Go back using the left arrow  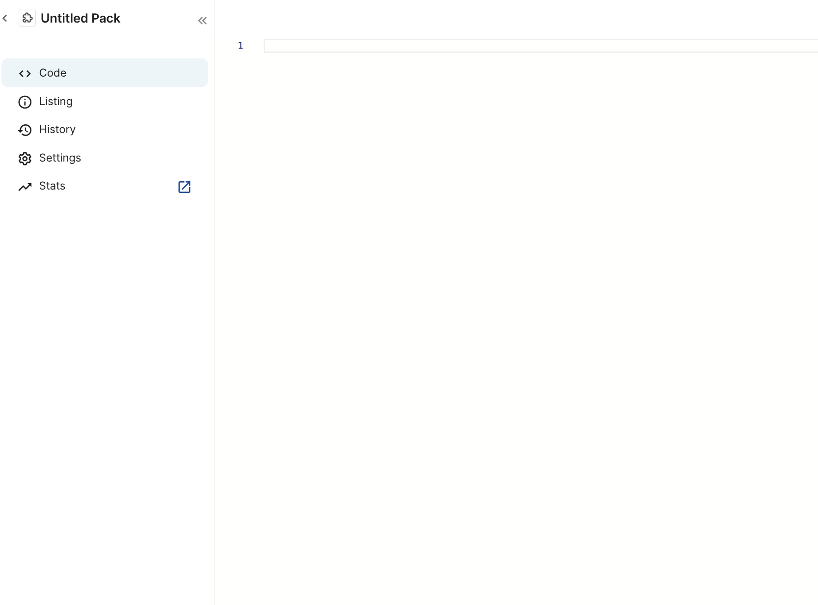[5, 19]
